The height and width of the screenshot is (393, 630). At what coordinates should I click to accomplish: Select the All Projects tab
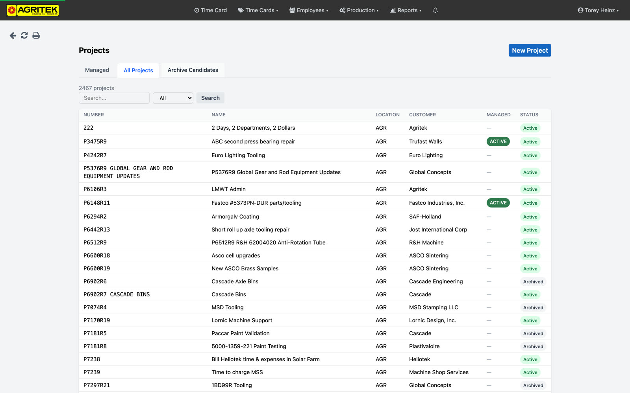138,70
